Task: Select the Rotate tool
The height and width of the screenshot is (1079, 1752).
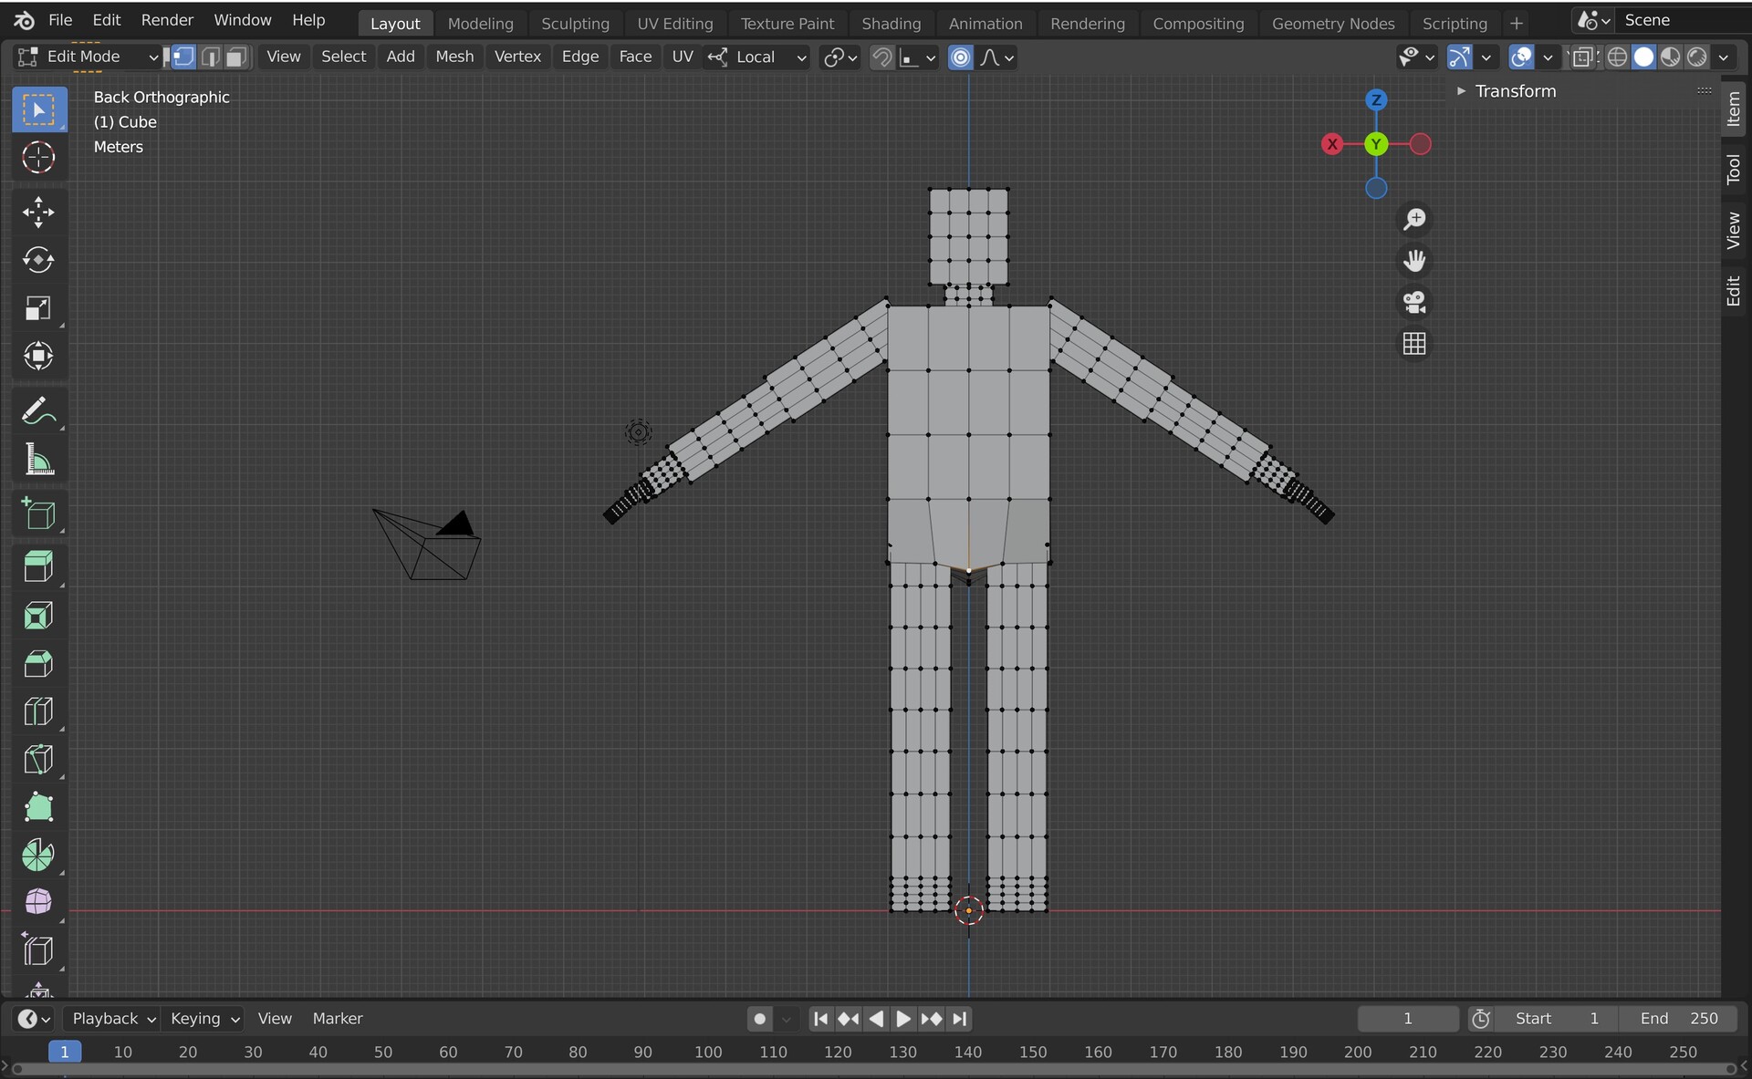Action: pos(38,260)
